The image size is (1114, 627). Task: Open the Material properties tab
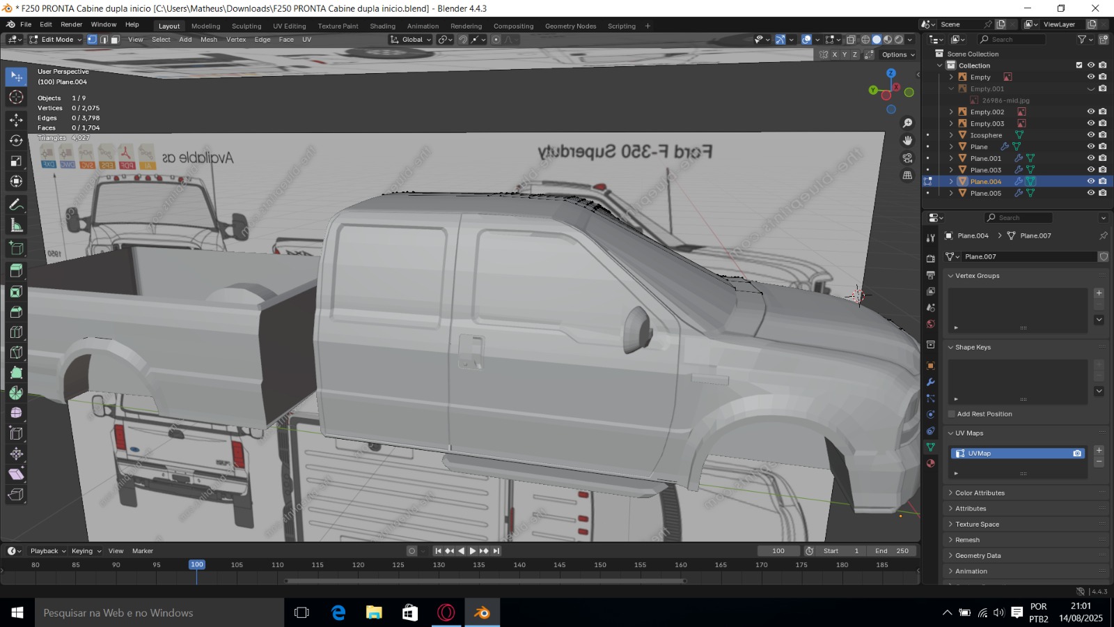[x=930, y=463]
